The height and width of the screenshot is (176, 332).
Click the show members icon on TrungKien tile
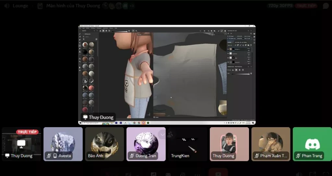coord(170,135)
